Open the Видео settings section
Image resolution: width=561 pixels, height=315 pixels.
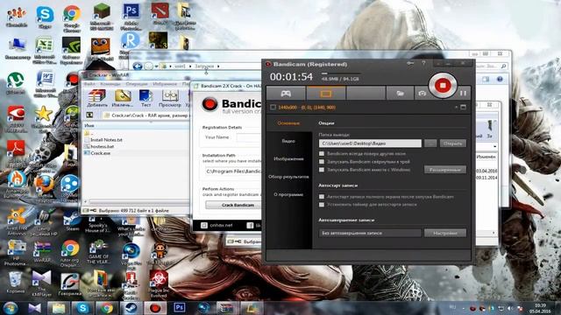click(288, 141)
